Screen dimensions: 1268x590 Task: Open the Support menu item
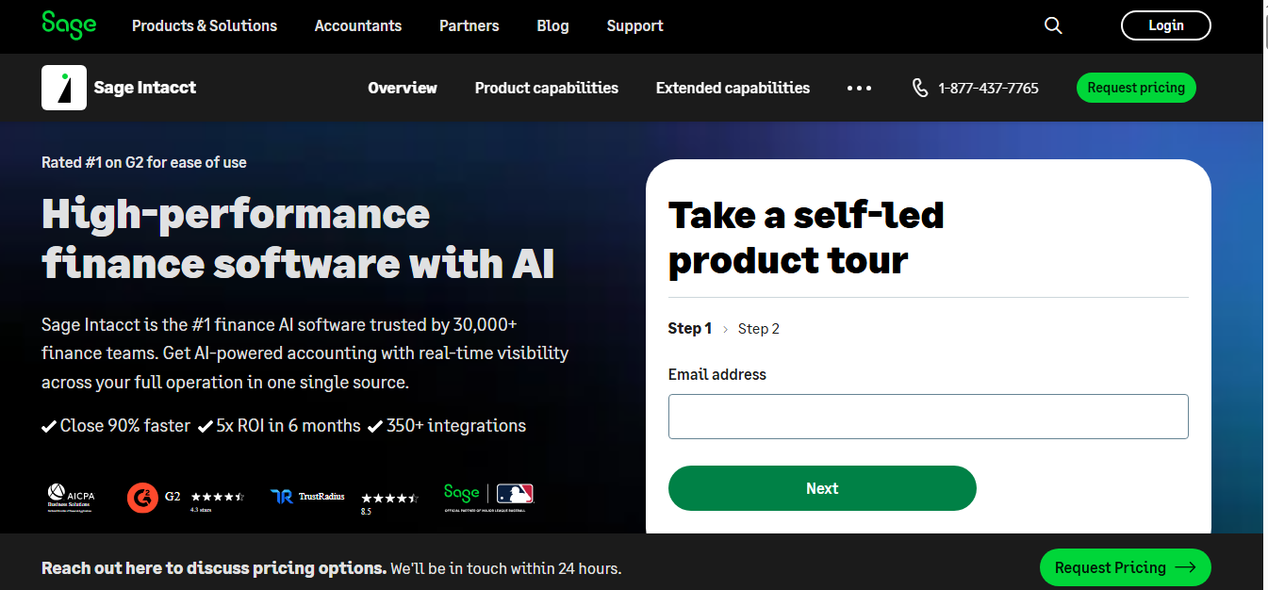pos(634,25)
